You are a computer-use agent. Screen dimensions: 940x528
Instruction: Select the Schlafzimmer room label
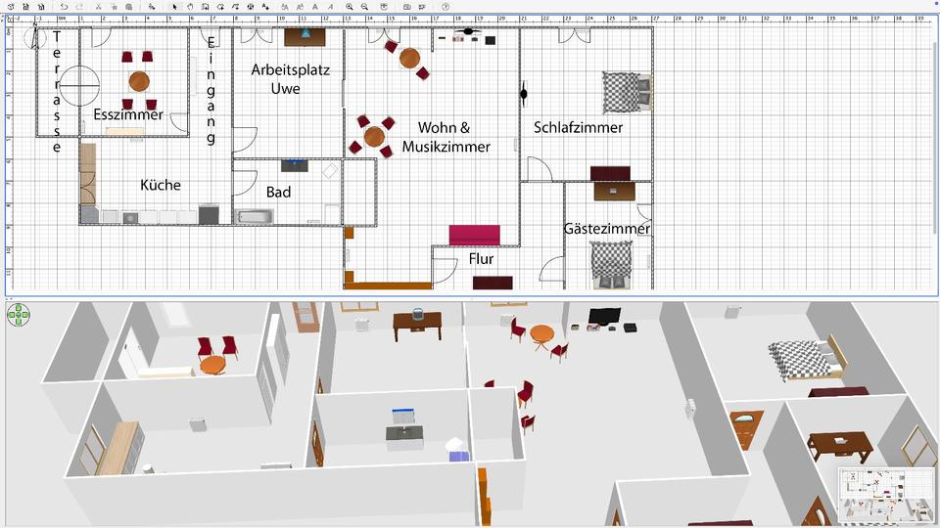578,127
